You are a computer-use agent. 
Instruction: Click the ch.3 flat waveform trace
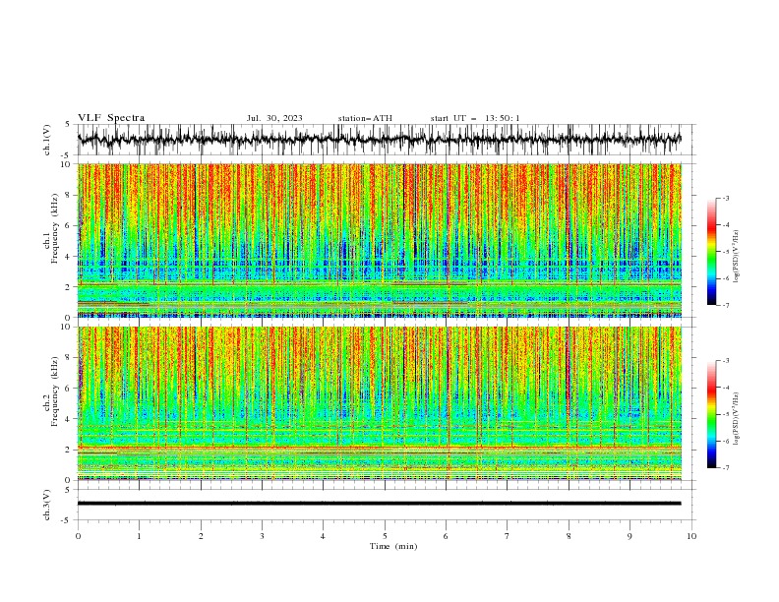click(379, 504)
